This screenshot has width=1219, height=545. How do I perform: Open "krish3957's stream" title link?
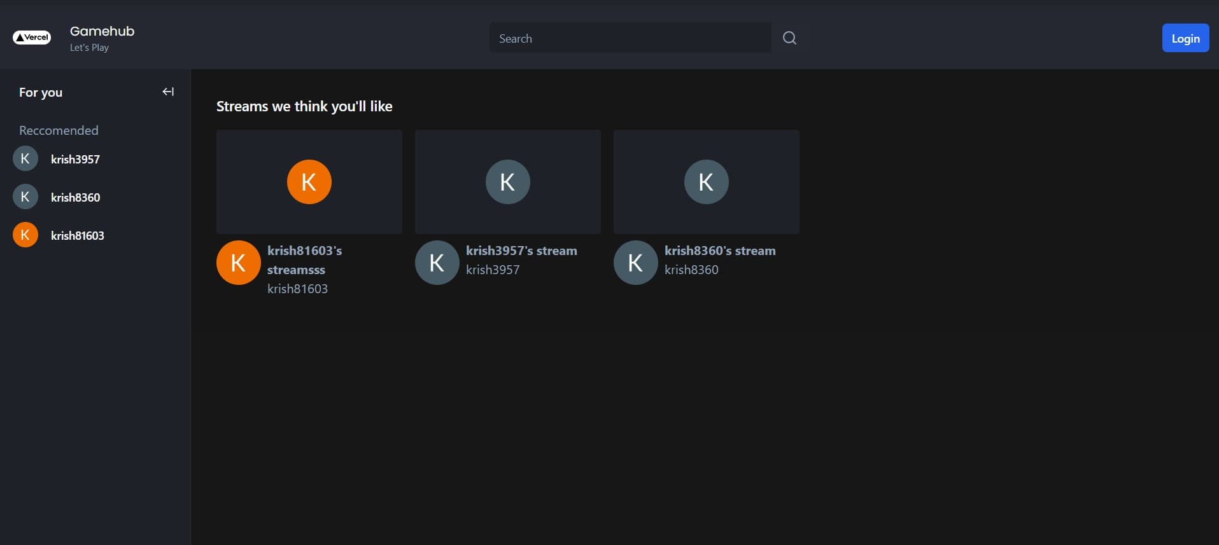pyautogui.click(x=521, y=251)
